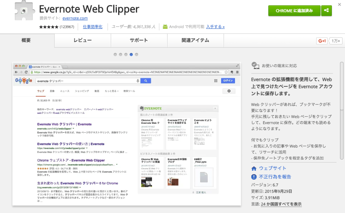
Task: Select the second screenshot carousel dot
Action: (x=121, y=55)
